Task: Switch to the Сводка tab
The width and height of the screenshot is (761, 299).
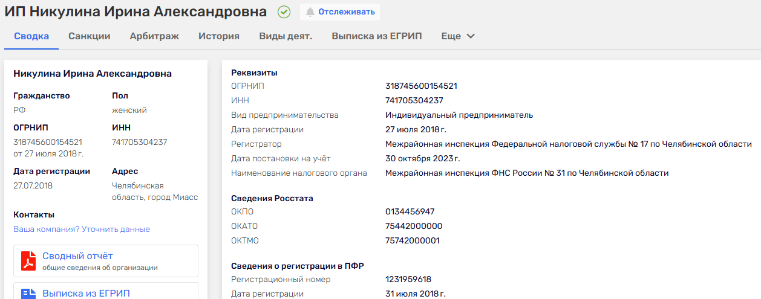Action: pos(31,36)
